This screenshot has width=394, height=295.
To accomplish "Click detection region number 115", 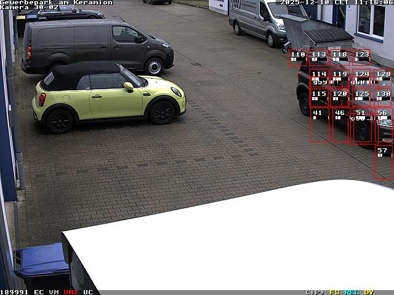I will (319, 97).
